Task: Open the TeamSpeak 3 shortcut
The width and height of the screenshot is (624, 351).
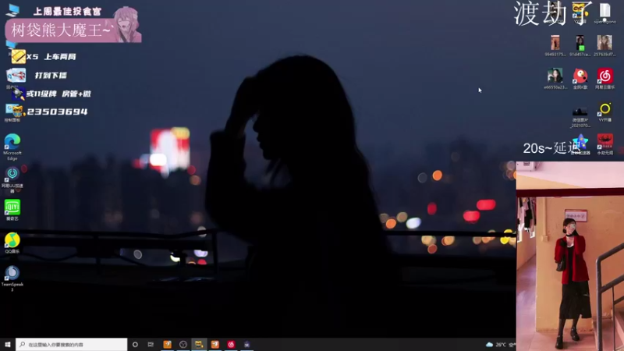Action: pyautogui.click(x=12, y=278)
